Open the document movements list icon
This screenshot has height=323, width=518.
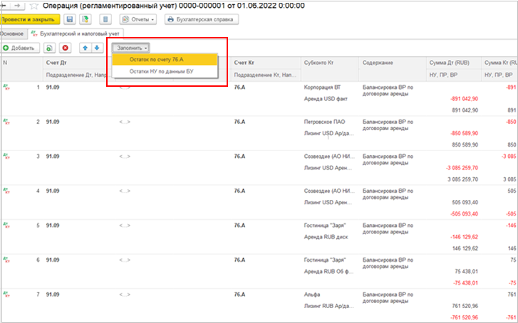tap(105, 19)
